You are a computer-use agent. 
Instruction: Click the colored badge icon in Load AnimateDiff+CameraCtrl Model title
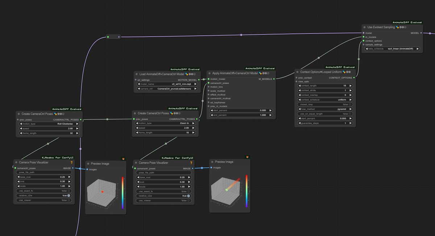pyautogui.click(x=187, y=74)
